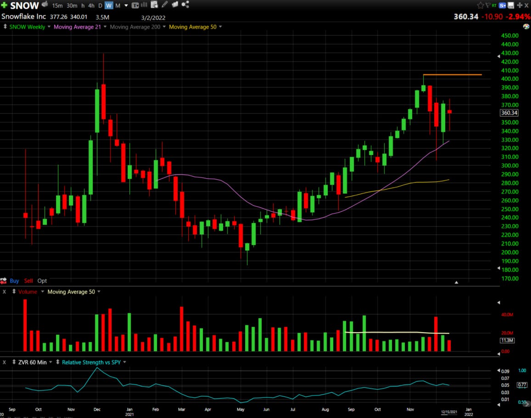Click the yellow Moving Average 50 label
531x418 pixels.
pyautogui.click(x=193, y=27)
